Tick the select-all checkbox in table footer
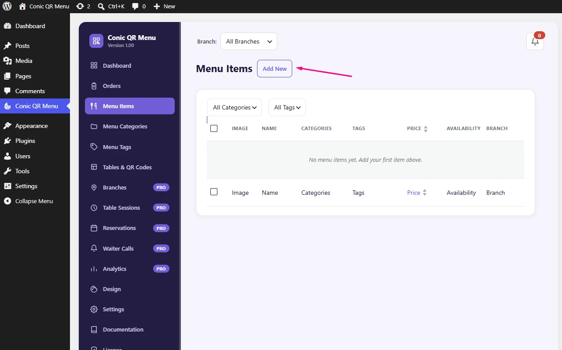Screen dimensions: 562x350 tap(214, 192)
